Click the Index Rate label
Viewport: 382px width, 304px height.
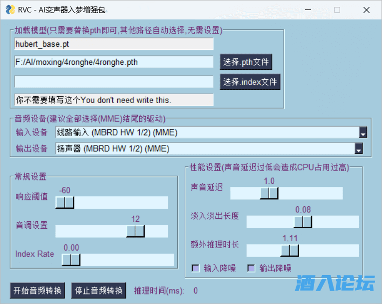[34, 254]
